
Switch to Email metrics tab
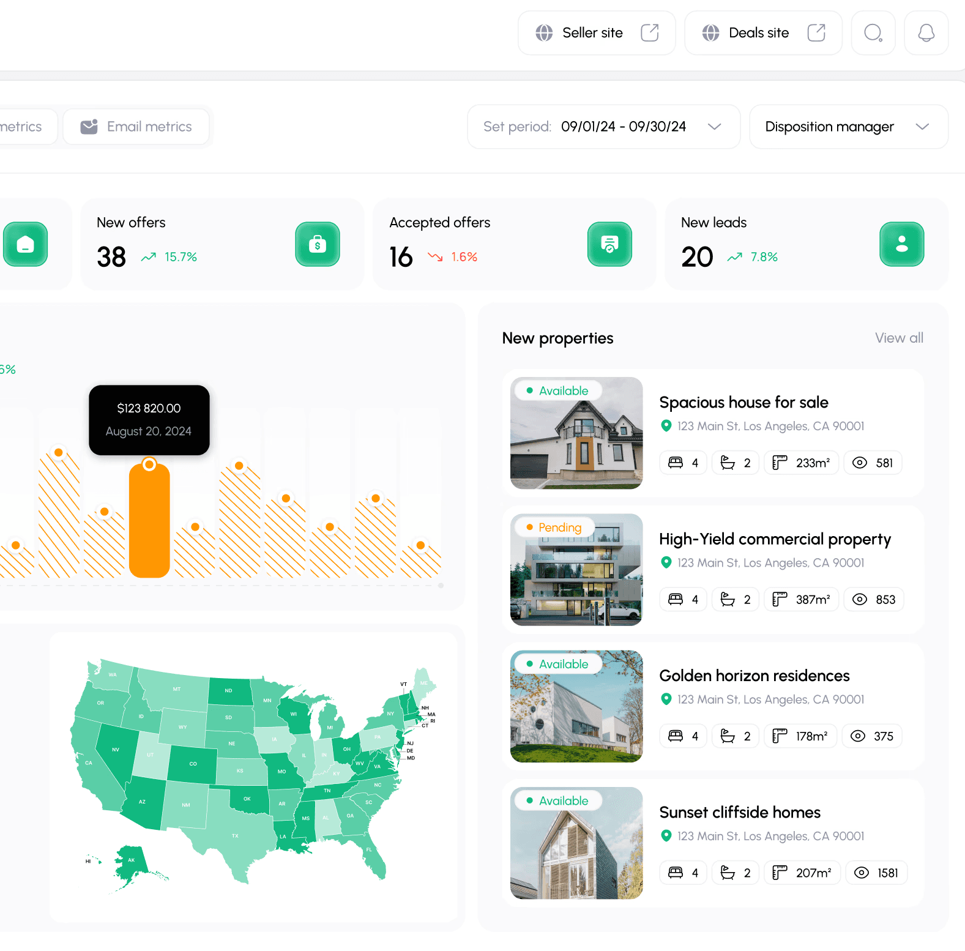(136, 127)
